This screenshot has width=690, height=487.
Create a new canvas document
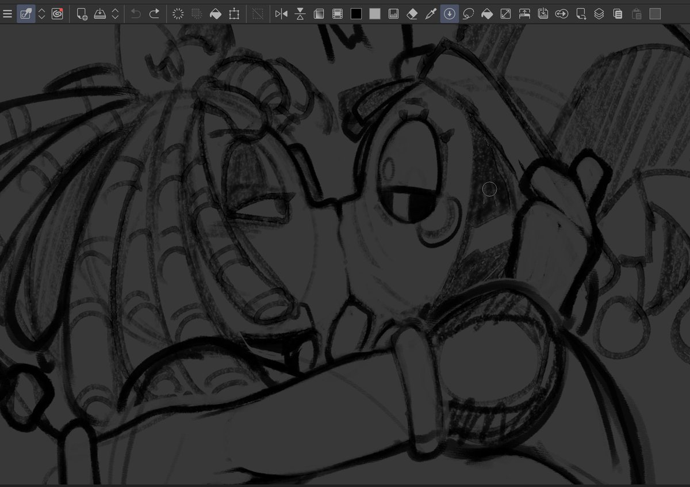click(x=82, y=13)
